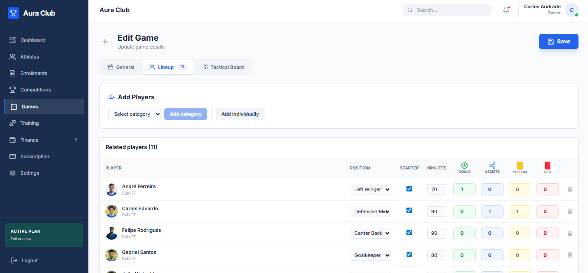Click the Add individually button
The image size is (588, 273).
click(x=240, y=114)
